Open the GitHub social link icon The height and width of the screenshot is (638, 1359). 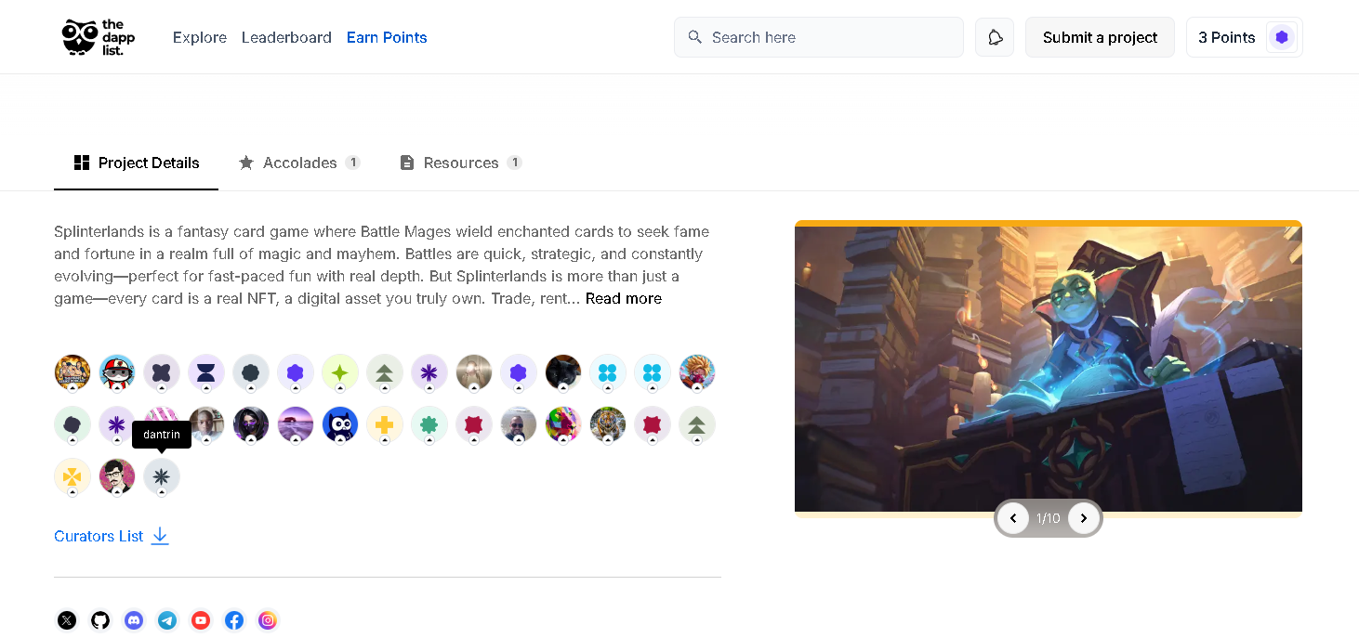100,620
